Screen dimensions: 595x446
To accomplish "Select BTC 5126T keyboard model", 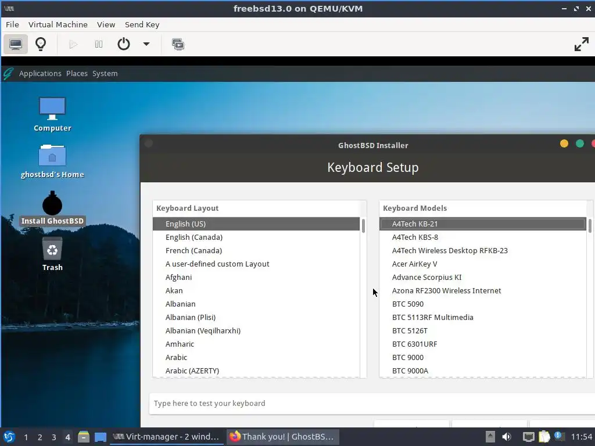I will (483, 330).
